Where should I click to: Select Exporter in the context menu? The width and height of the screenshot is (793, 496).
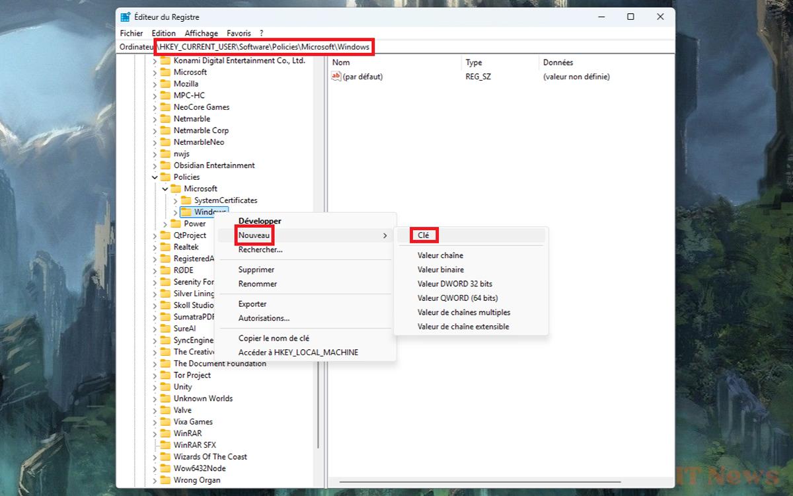[305, 304]
